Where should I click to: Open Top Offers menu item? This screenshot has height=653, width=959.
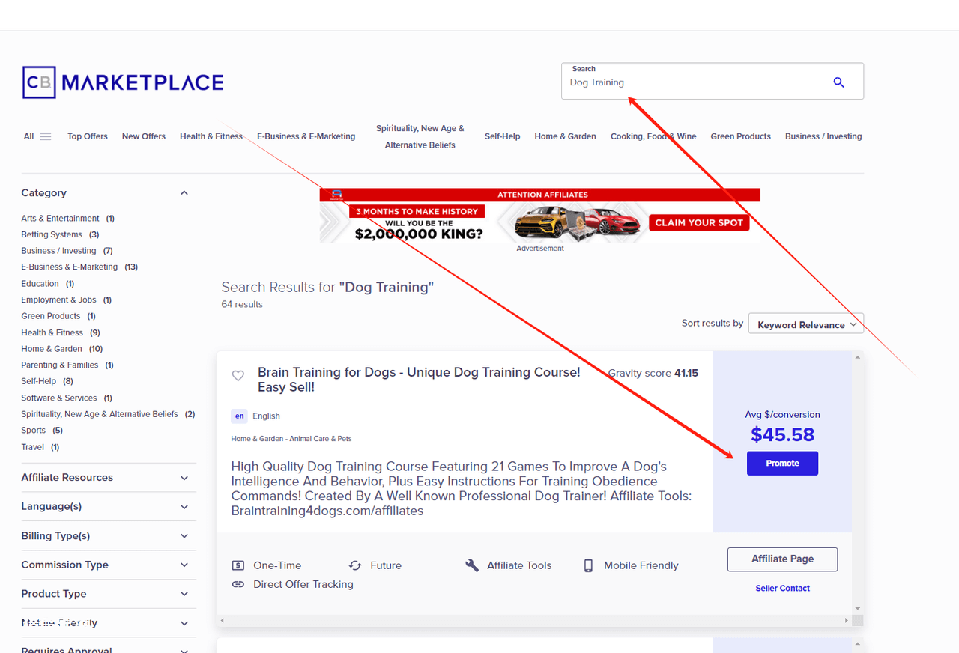[x=88, y=136]
